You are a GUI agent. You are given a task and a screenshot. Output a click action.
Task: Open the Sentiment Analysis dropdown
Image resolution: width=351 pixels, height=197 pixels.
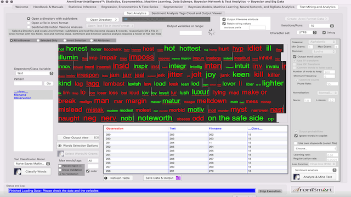(315, 170)
